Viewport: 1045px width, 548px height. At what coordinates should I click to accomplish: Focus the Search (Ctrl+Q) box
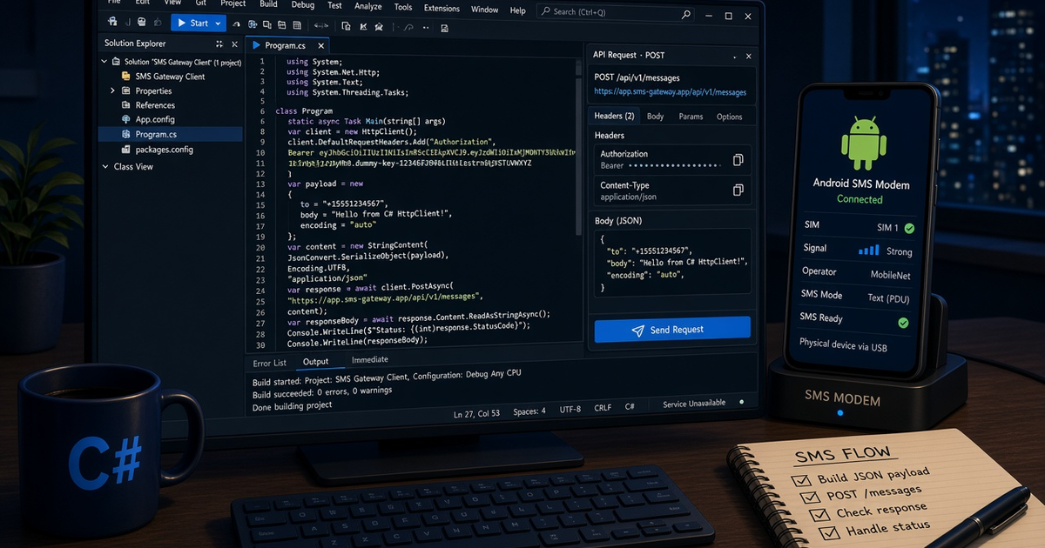(x=615, y=12)
